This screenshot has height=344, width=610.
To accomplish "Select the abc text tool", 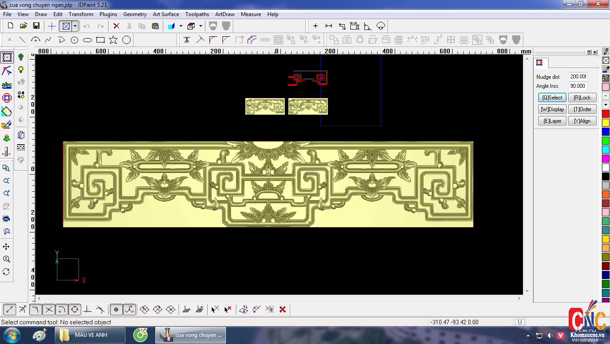I will tap(7, 85).
